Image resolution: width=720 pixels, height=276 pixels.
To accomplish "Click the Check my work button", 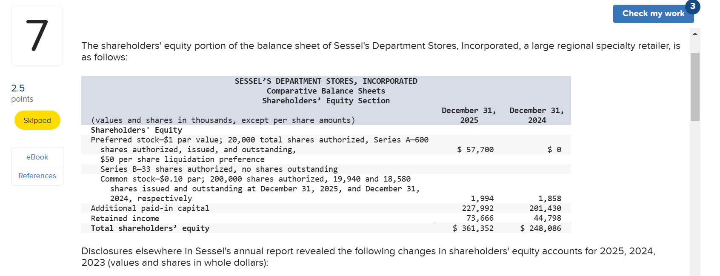I will tap(653, 14).
